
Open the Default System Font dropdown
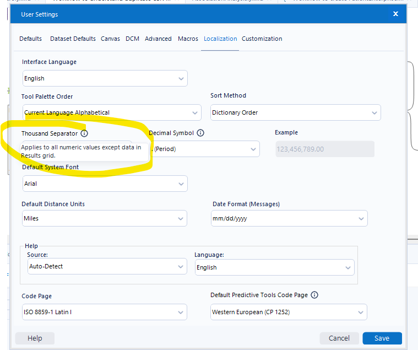[x=105, y=184]
